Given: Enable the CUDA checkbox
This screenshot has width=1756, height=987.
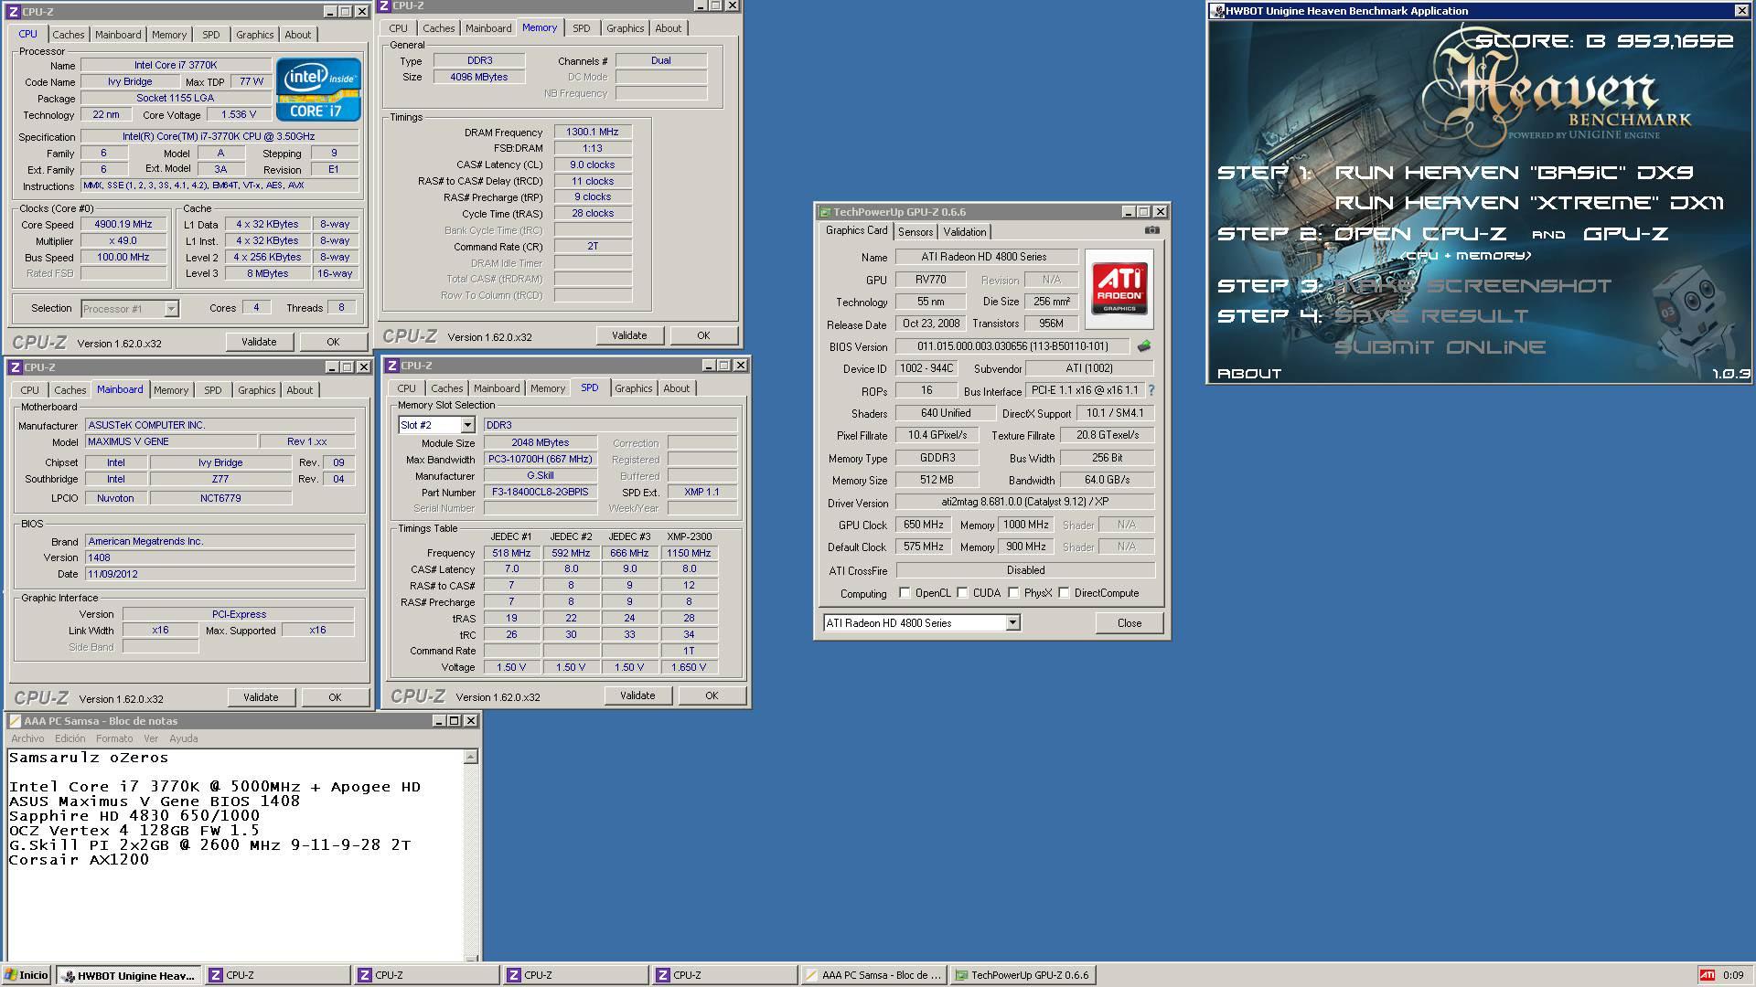Looking at the screenshot, I should (x=962, y=593).
